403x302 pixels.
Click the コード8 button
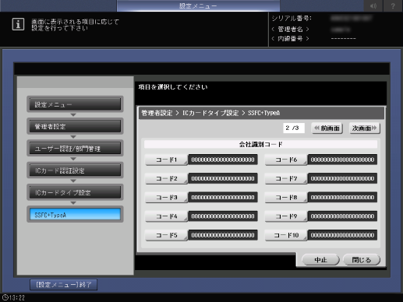click(286, 197)
